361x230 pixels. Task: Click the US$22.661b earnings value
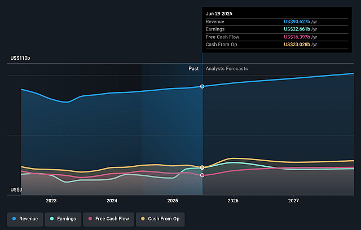(x=297, y=29)
